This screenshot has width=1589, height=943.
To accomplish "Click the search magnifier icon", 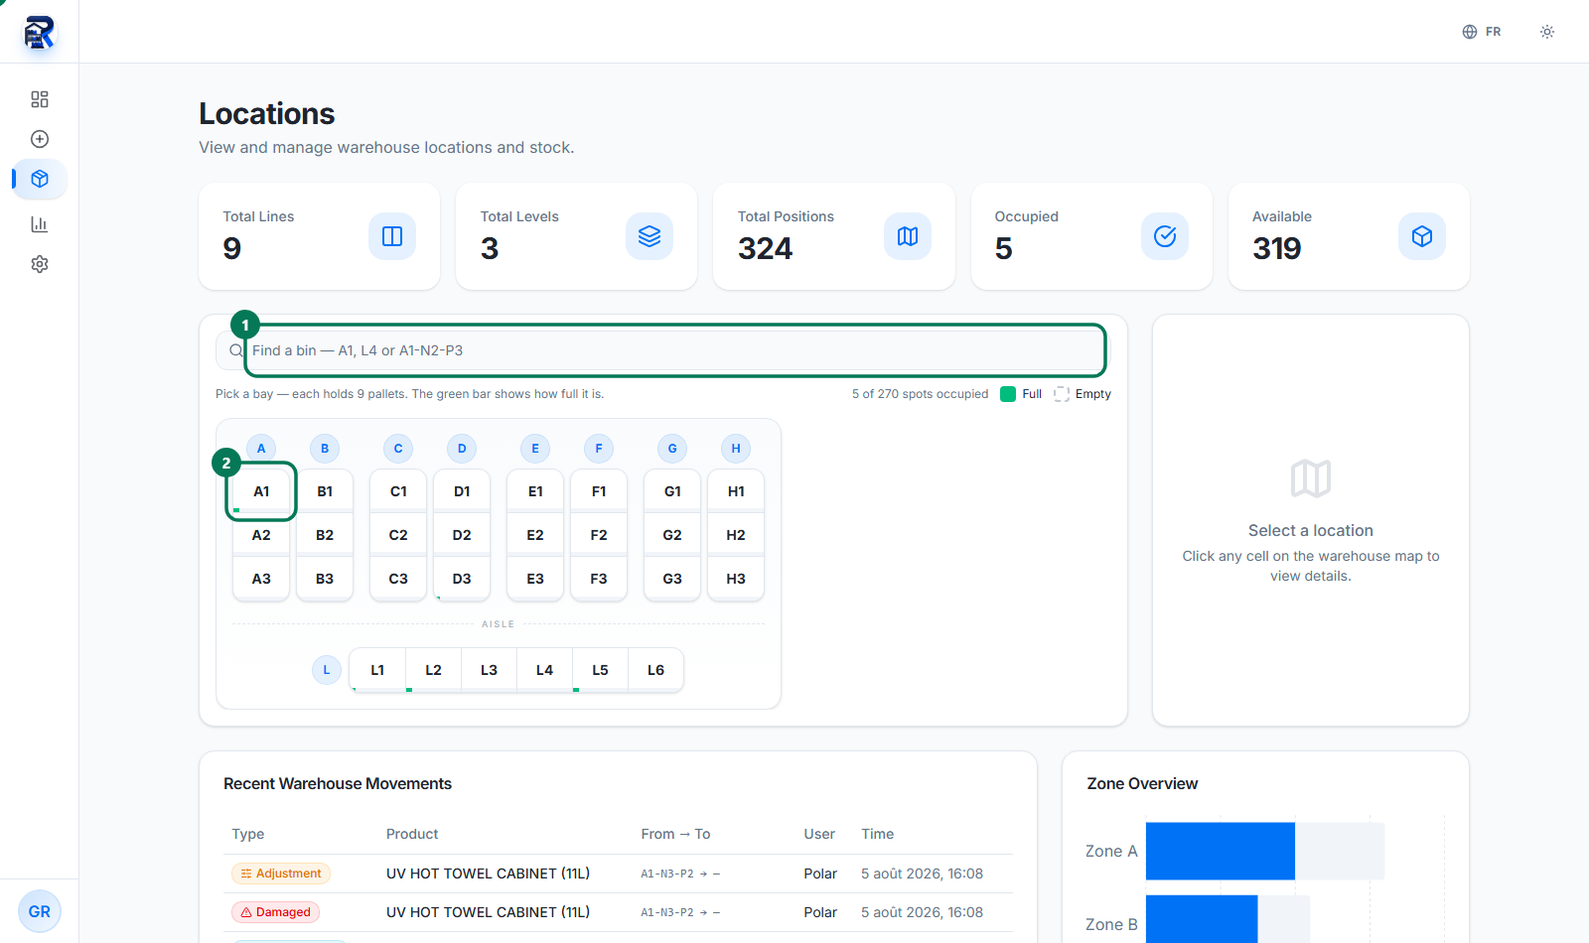I will (236, 350).
